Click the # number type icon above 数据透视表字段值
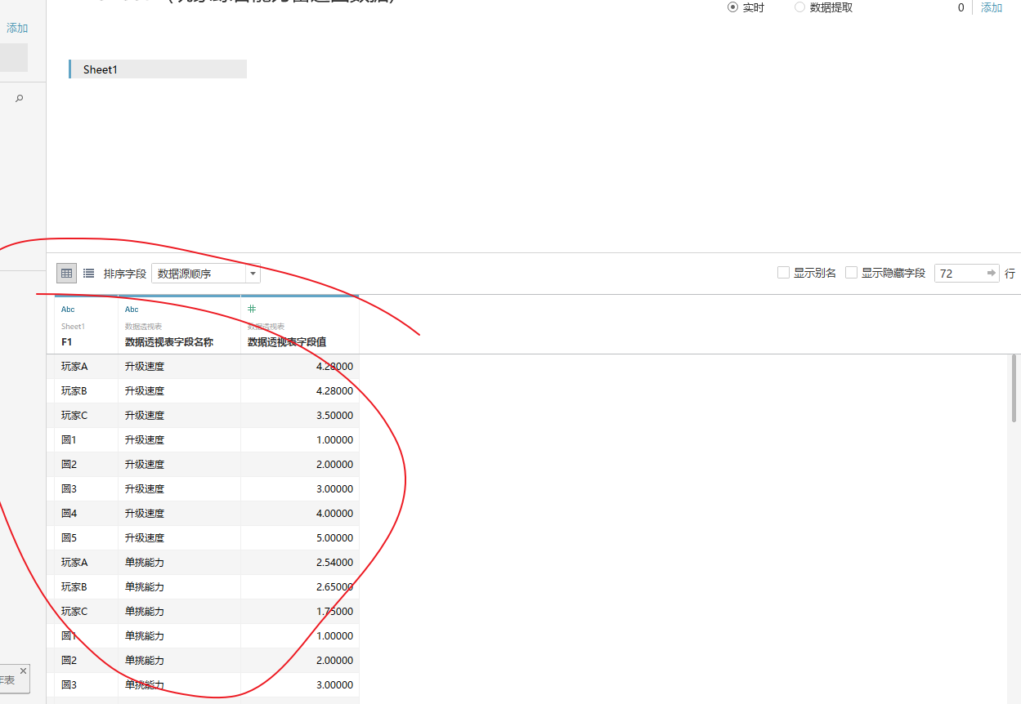The width and height of the screenshot is (1021, 704). tap(252, 309)
